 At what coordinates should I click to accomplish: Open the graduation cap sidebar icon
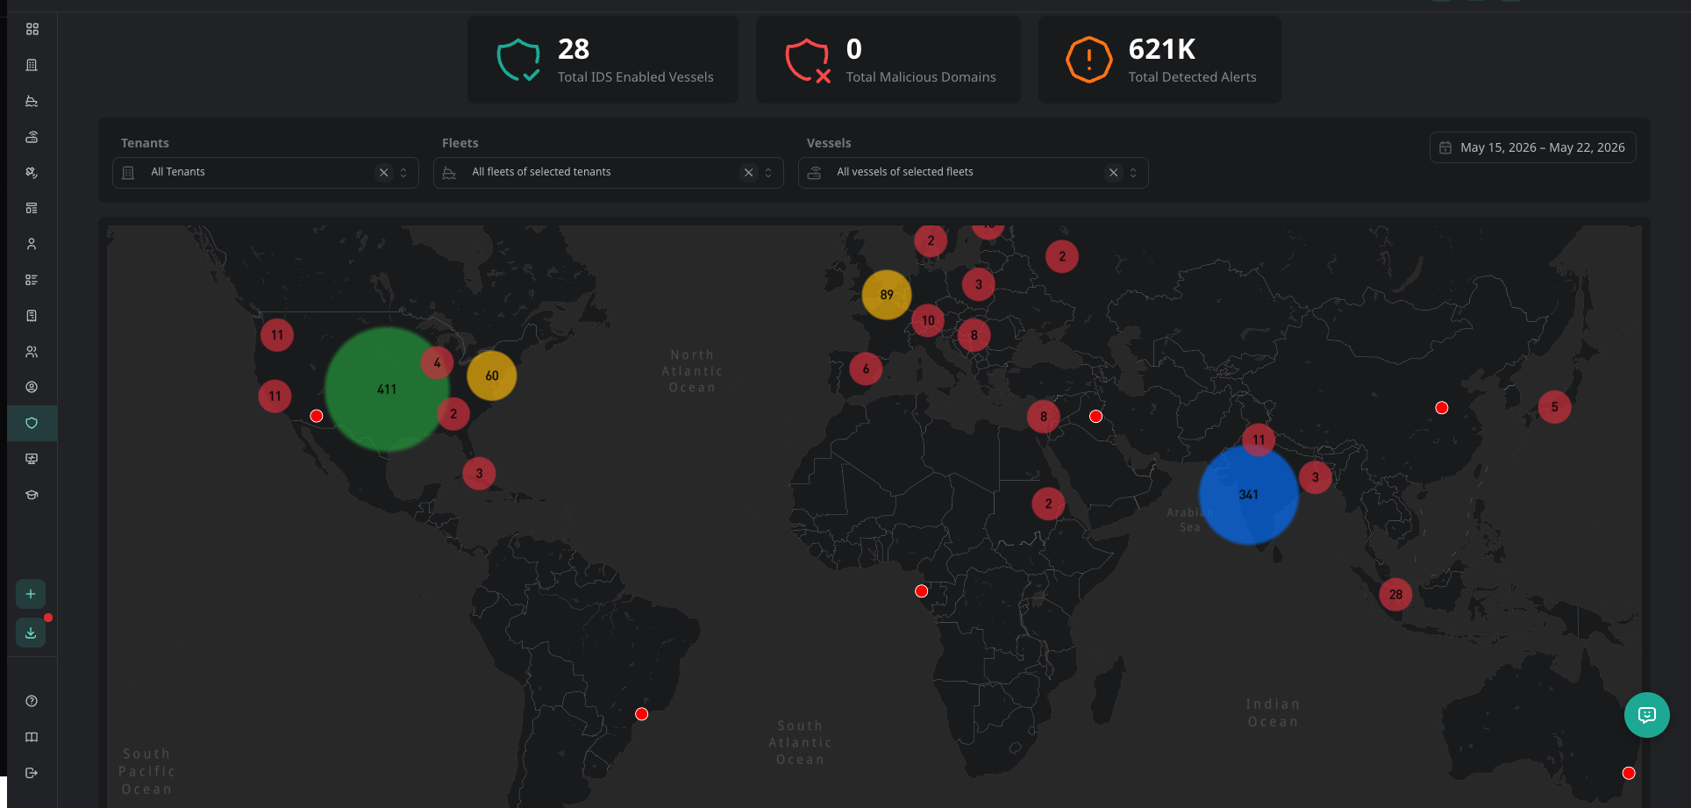(x=32, y=495)
